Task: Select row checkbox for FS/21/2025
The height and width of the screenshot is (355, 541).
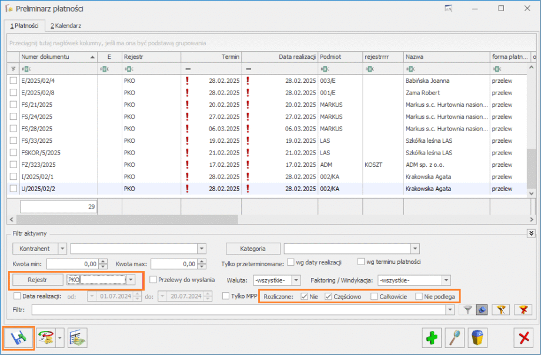Action: (x=14, y=104)
